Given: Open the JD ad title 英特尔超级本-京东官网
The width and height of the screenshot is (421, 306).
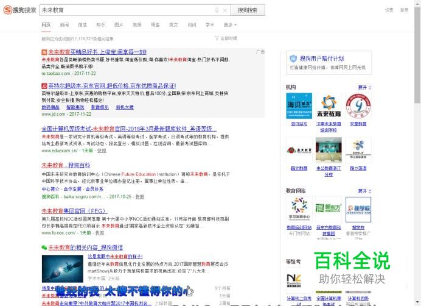Looking at the screenshot, I should coord(112,86).
